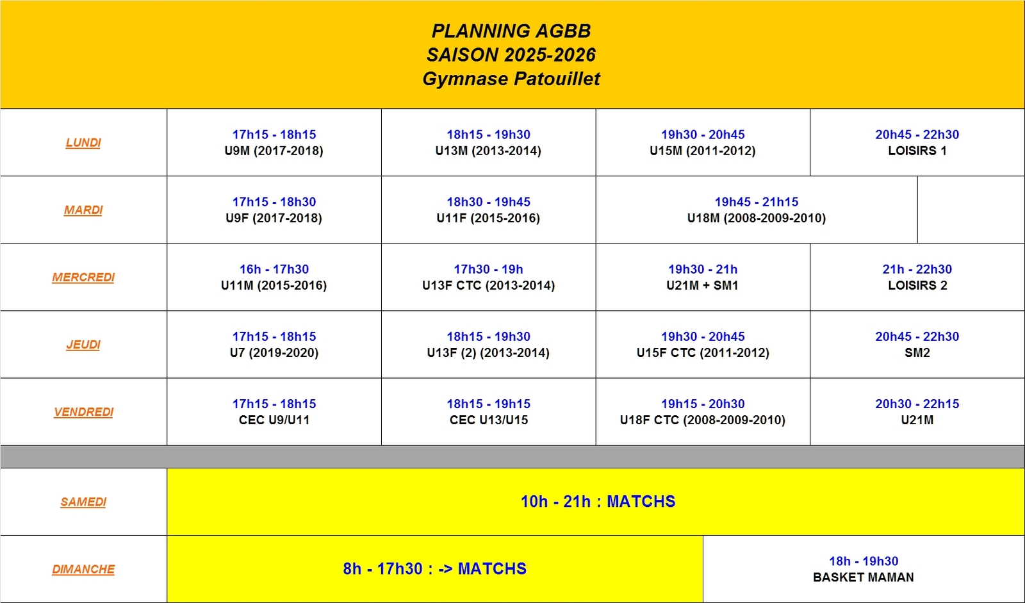Select the Sunday 8h - 17h30 MATCHS banner

[x=434, y=569]
